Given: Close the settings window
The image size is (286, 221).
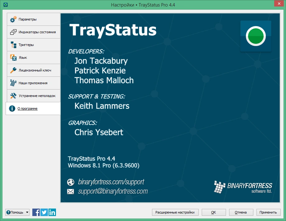Looking at the screenshot, I should coord(279,3).
